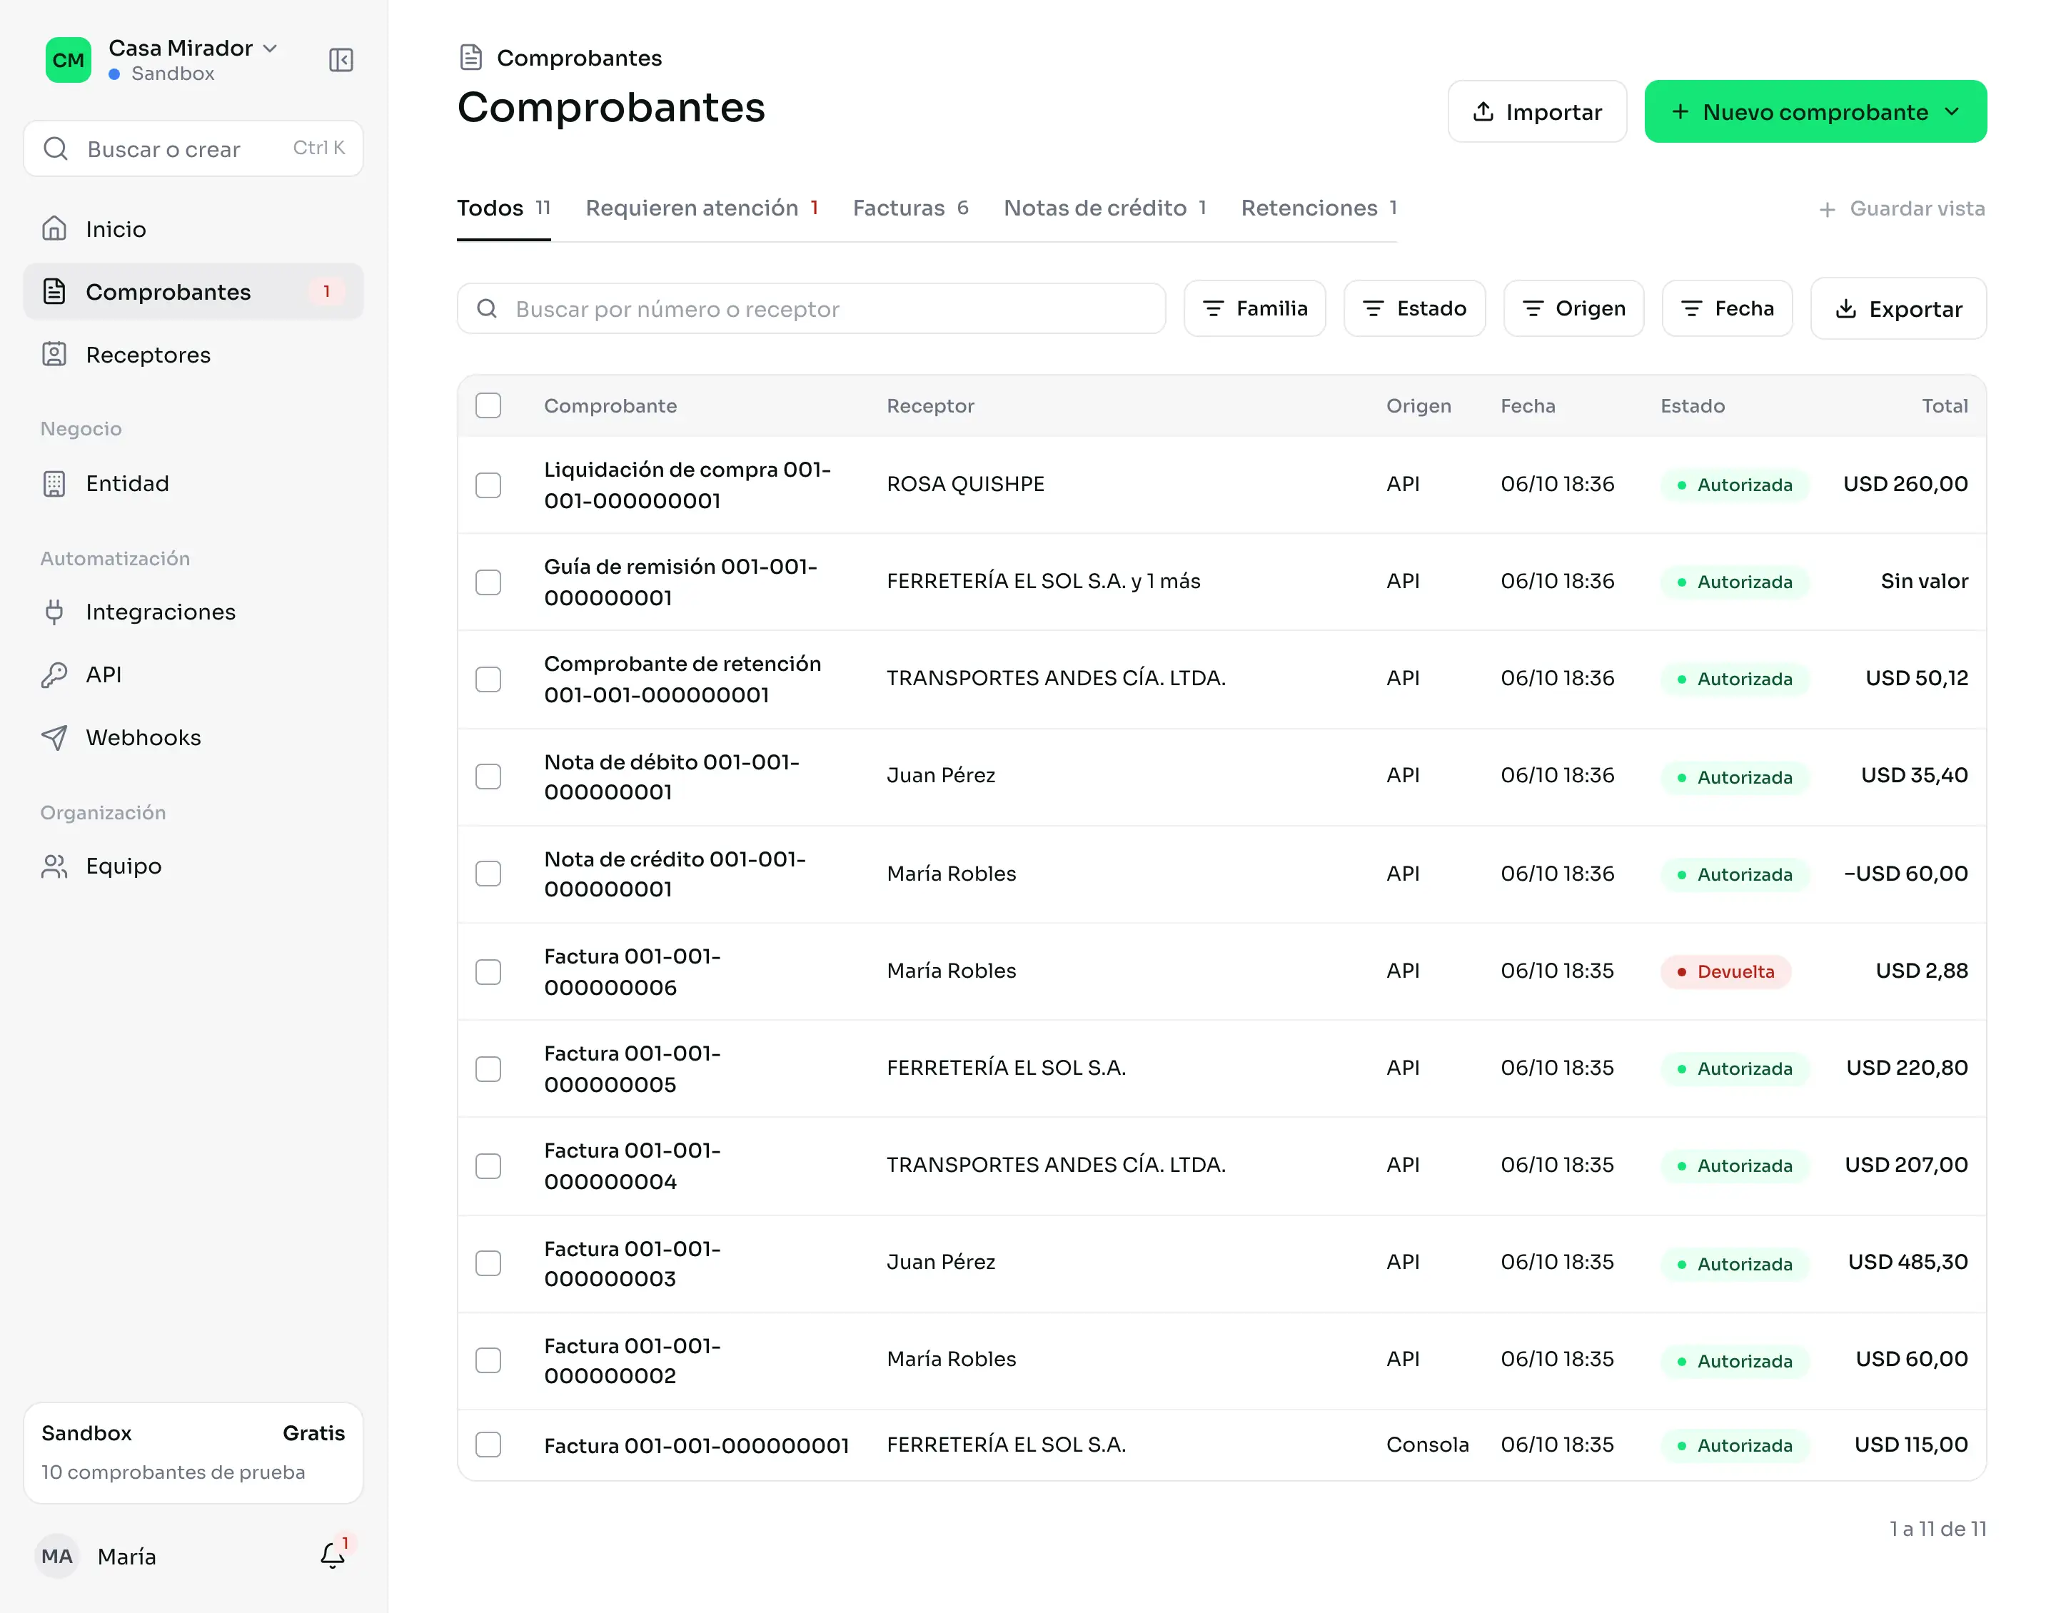The height and width of the screenshot is (1613, 2056).
Task: Collapse the sidebar panel icon
Action: [341, 61]
